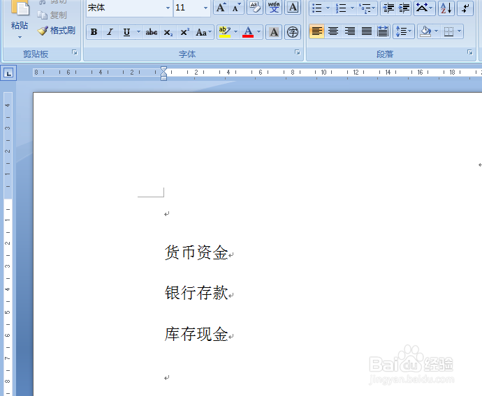Click the Show/Hide formatting marks icon

465,8
